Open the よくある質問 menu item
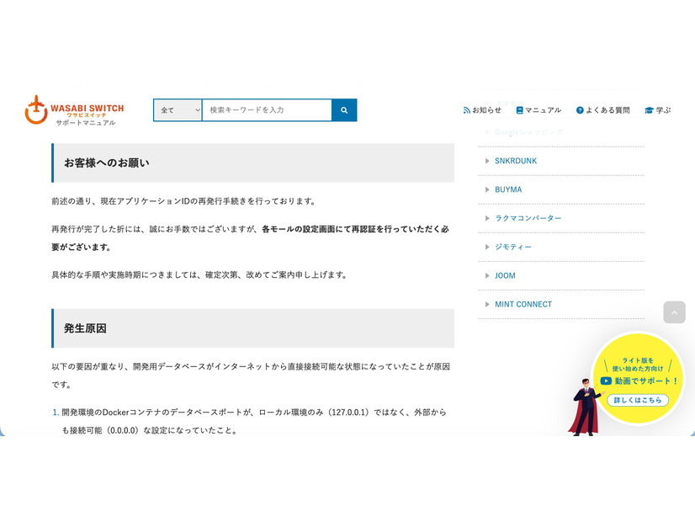 pyautogui.click(x=602, y=110)
